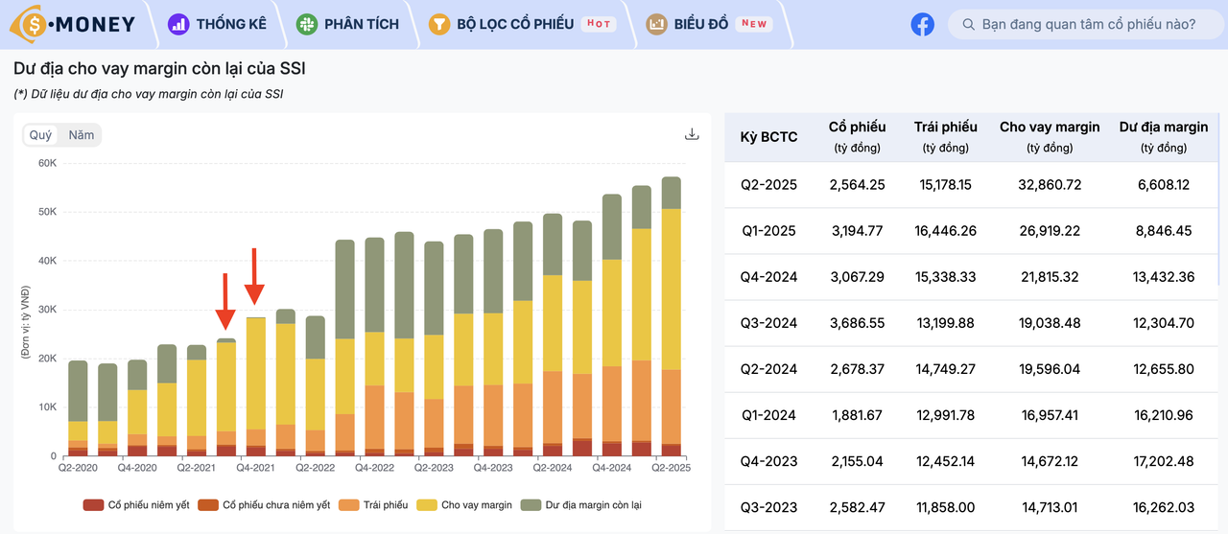1228x534 pixels.
Task: Click the x-axis label Q2-2021
Action: pyautogui.click(x=197, y=468)
